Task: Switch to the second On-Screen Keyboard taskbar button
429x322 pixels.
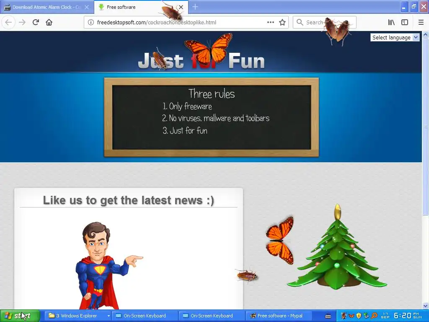Action: (212, 316)
